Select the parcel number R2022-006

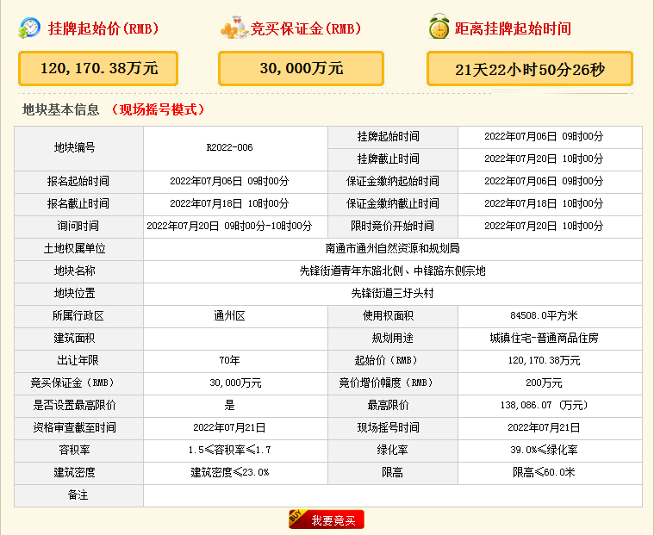point(229,147)
